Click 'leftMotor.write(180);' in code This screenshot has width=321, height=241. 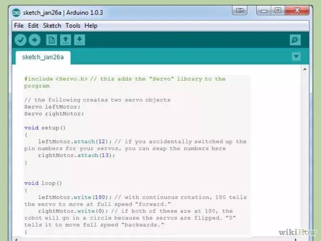pyautogui.click(x=75, y=197)
